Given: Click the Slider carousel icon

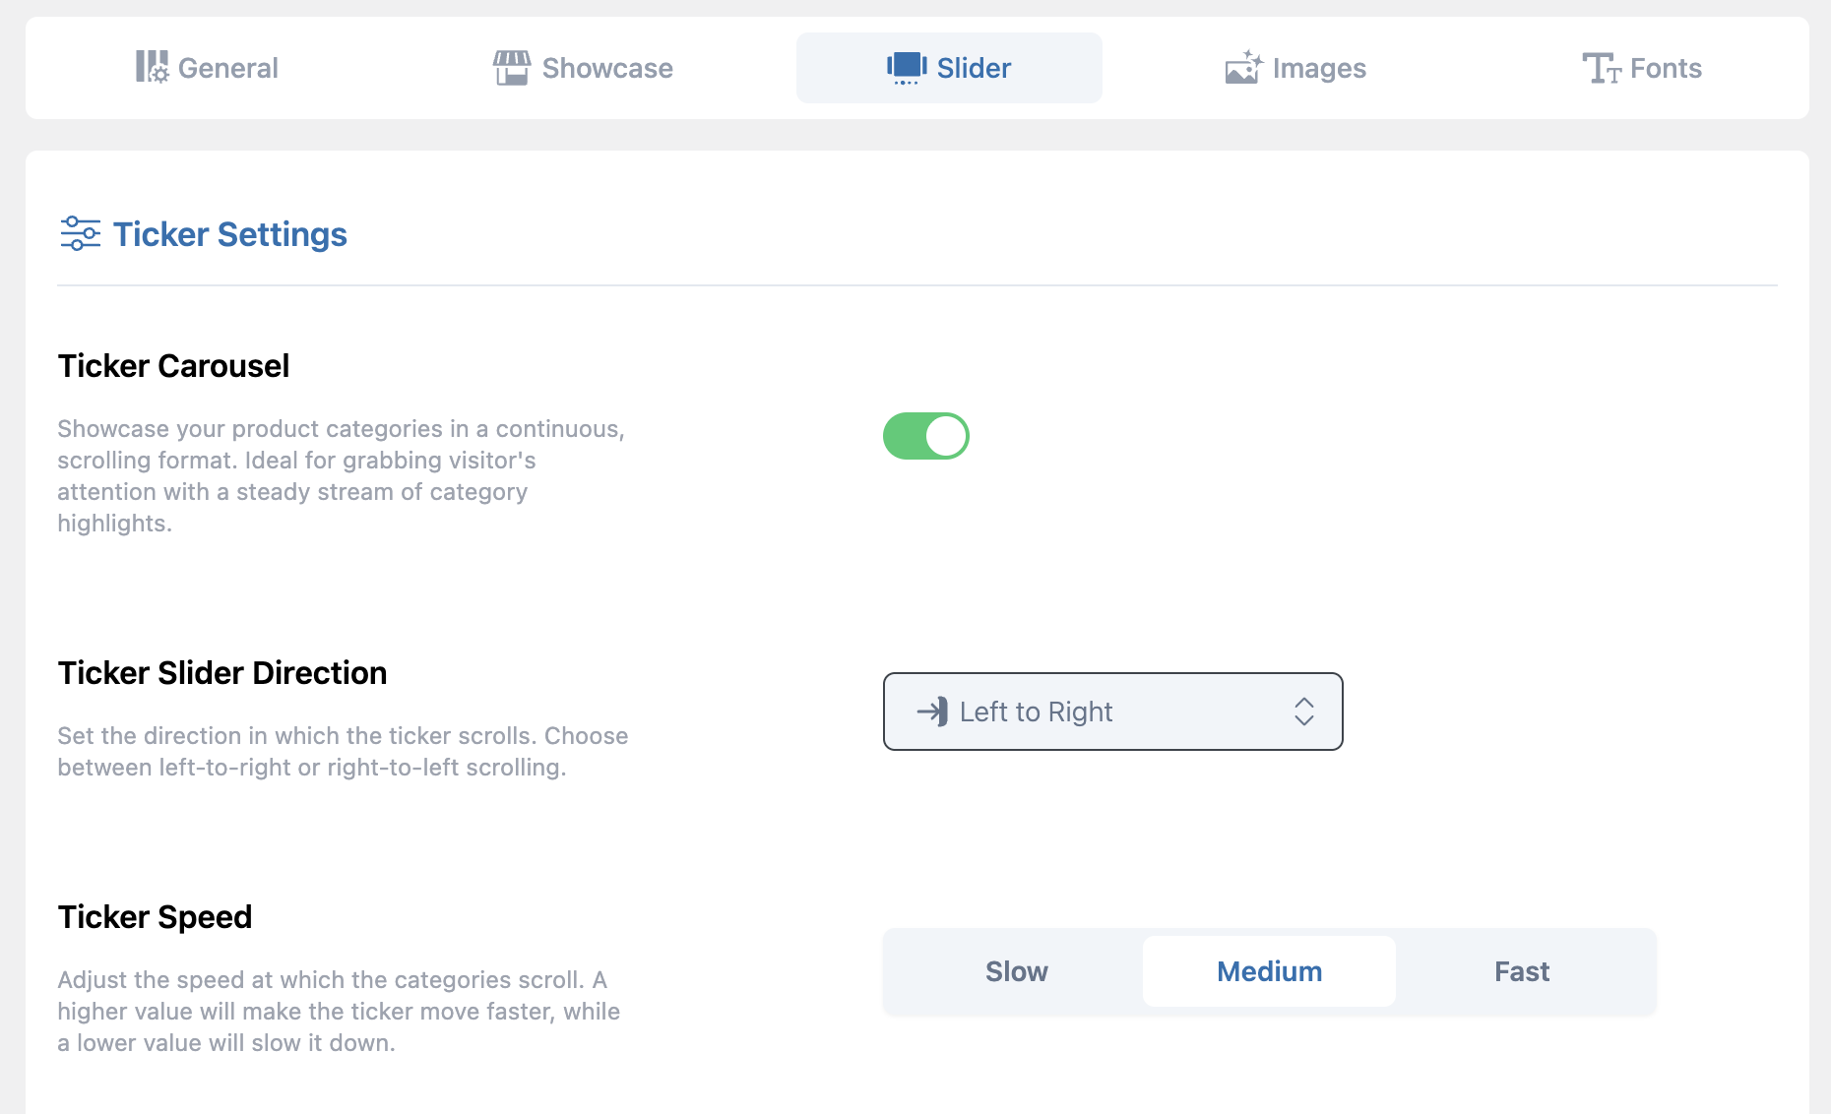Looking at the screenshot, I should pyautogui.click(x=906, y=68).
